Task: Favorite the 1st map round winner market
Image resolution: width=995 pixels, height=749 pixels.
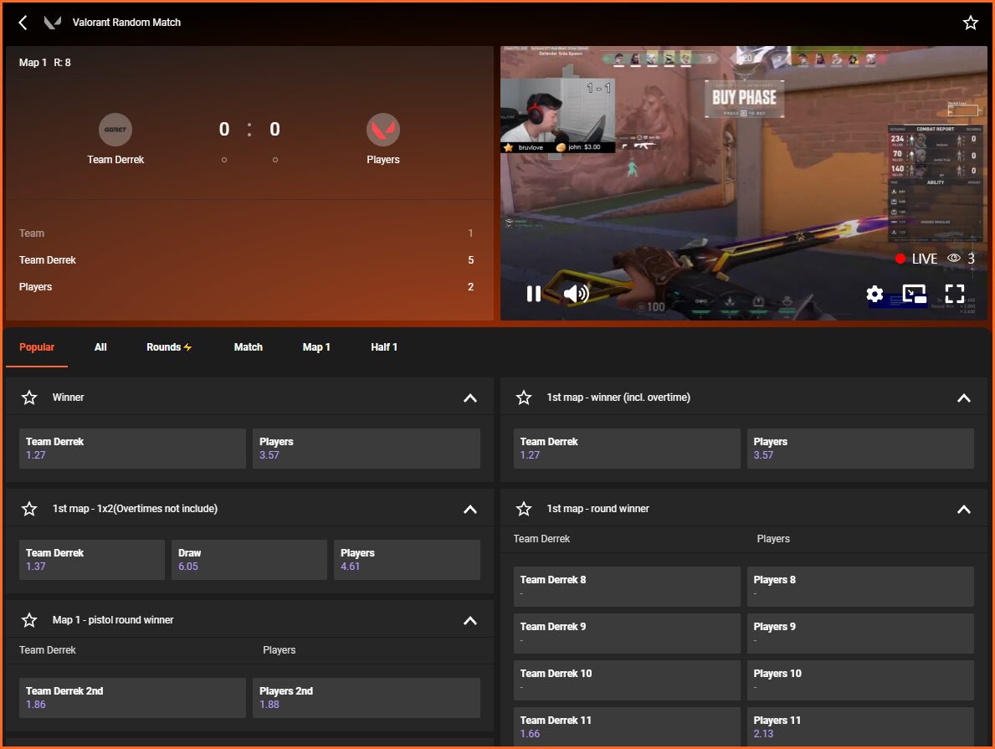Action: click(x=524, y=509)
